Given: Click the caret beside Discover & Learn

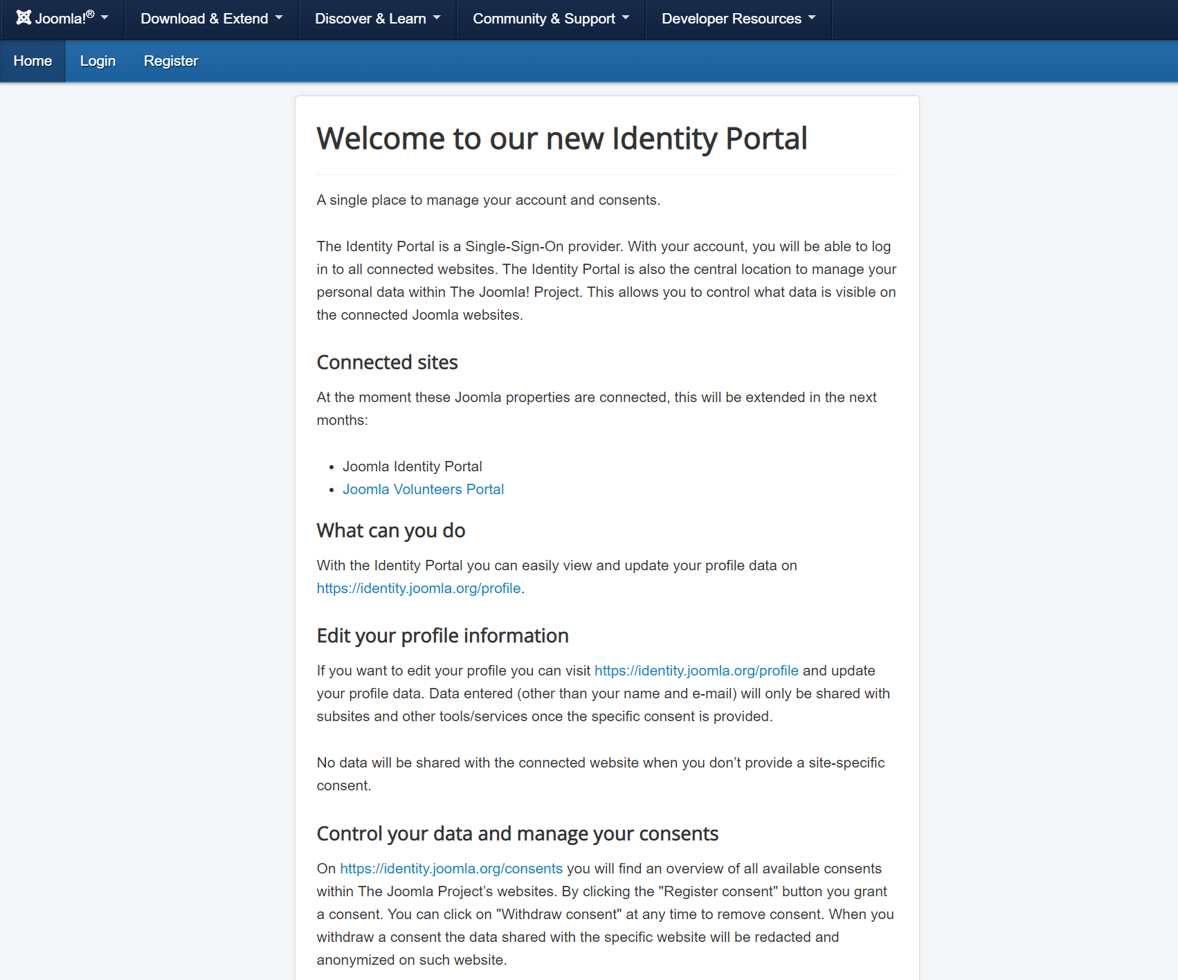Looking at the screenshot, I should pyautogui.click(x=437, y=18).
